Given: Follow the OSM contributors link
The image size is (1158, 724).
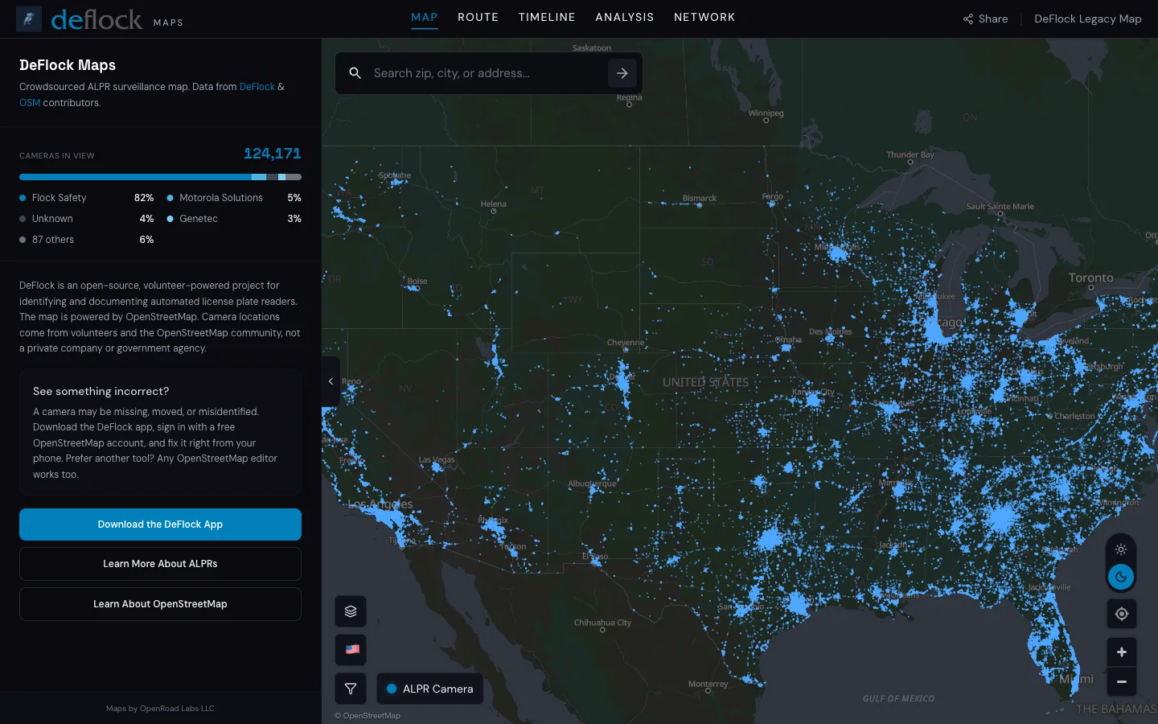Looking at the screenshot, I should pyautogui.click(x=30, y=103).
